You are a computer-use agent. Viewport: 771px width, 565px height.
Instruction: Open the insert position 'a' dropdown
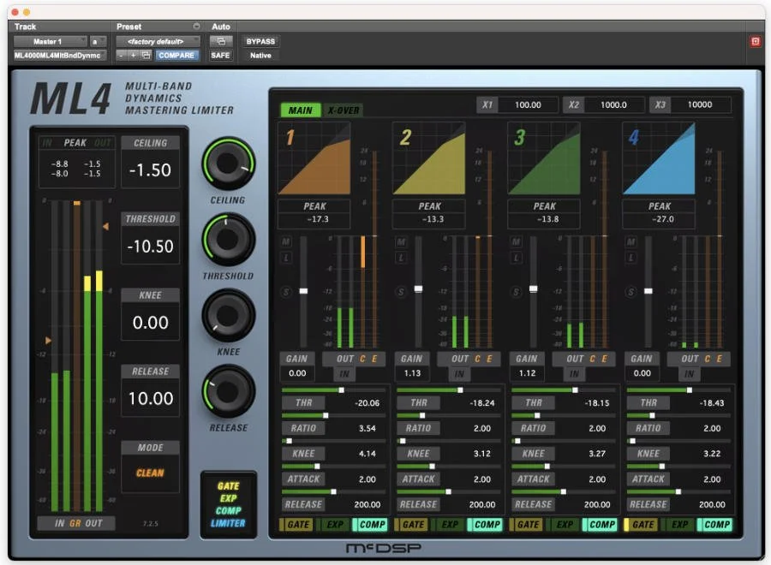point(99,41)
